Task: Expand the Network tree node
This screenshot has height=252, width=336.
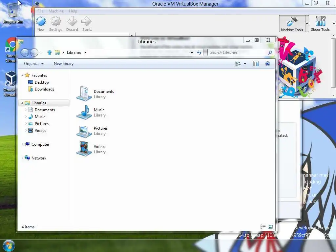Action: (x=22, y=158)
